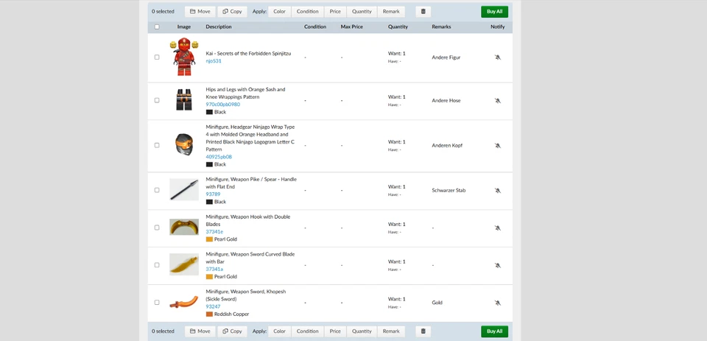The height and width of the screenshot is (341, 707).
Task: Open part link 40925pb08
Action: pyautogui.click(x=219, y=157)
